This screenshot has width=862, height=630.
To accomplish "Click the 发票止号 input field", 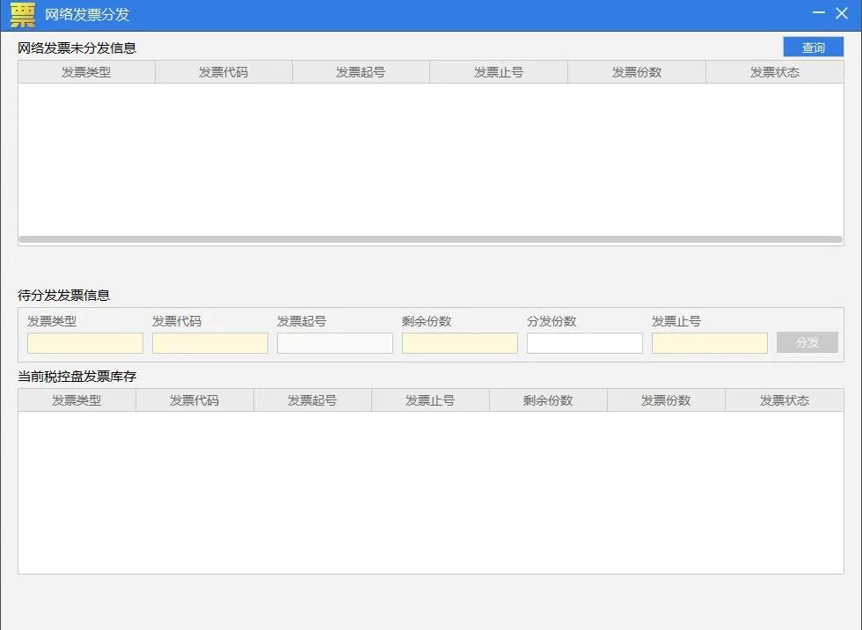I will pos(709,343).
